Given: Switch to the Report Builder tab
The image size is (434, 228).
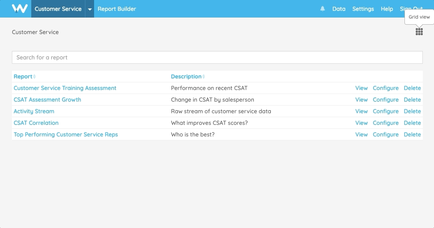Looking at the screenshot, I should (x=117, y=8).
